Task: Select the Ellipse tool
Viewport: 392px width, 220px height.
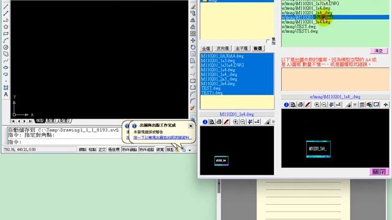Action: [x=6, y=67]
